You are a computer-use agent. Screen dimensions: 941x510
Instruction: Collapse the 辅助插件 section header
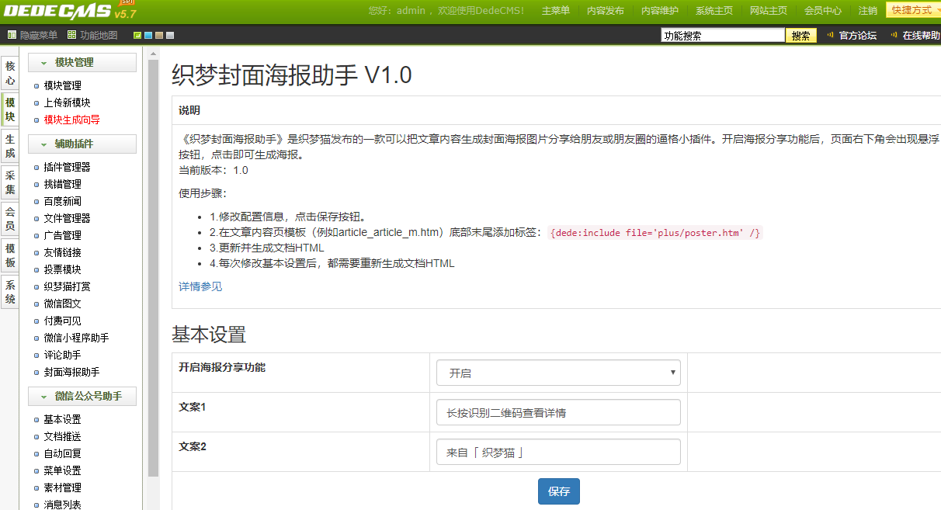point(82,144)
